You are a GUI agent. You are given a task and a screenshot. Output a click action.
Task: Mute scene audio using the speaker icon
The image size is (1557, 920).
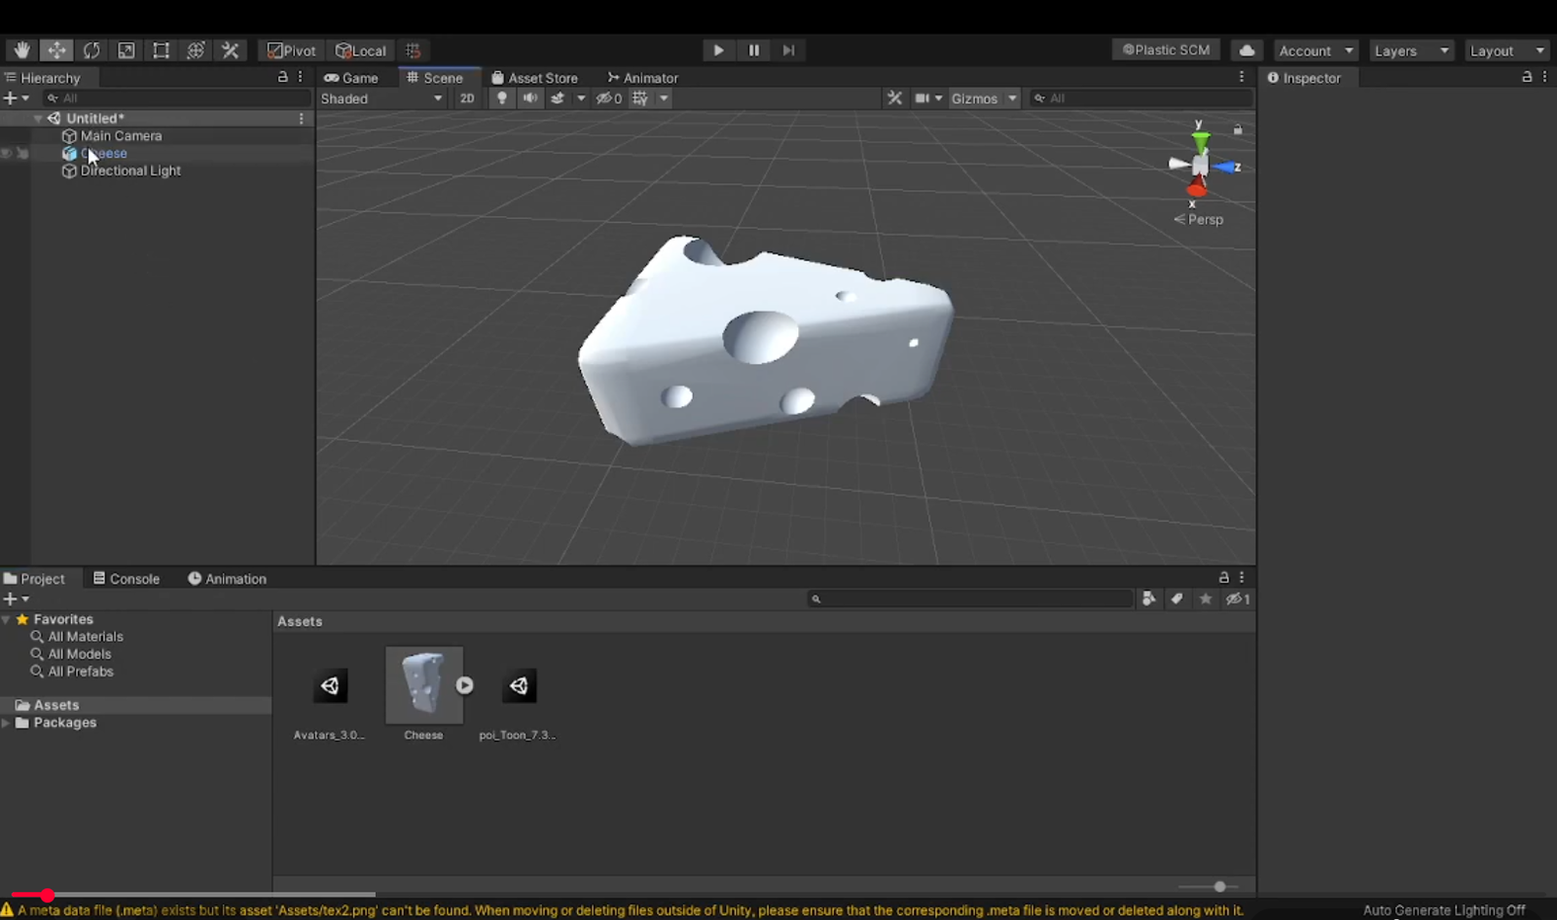click(529, 97)
